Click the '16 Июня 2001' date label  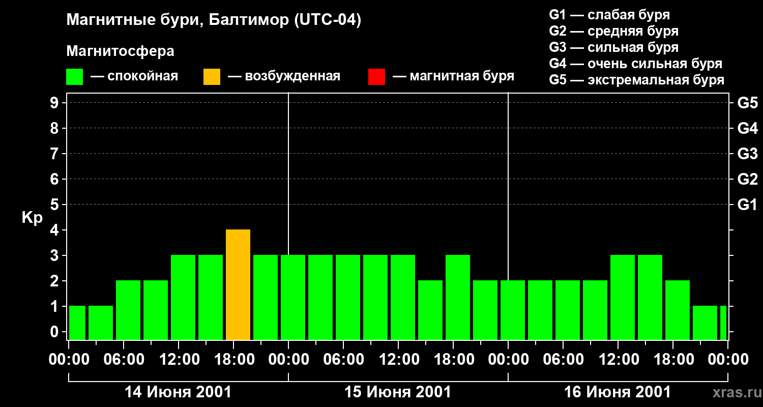coord(618,392)
